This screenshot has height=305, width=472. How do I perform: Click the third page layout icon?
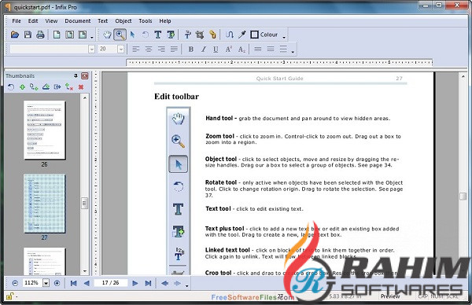[x=83, y=35]
